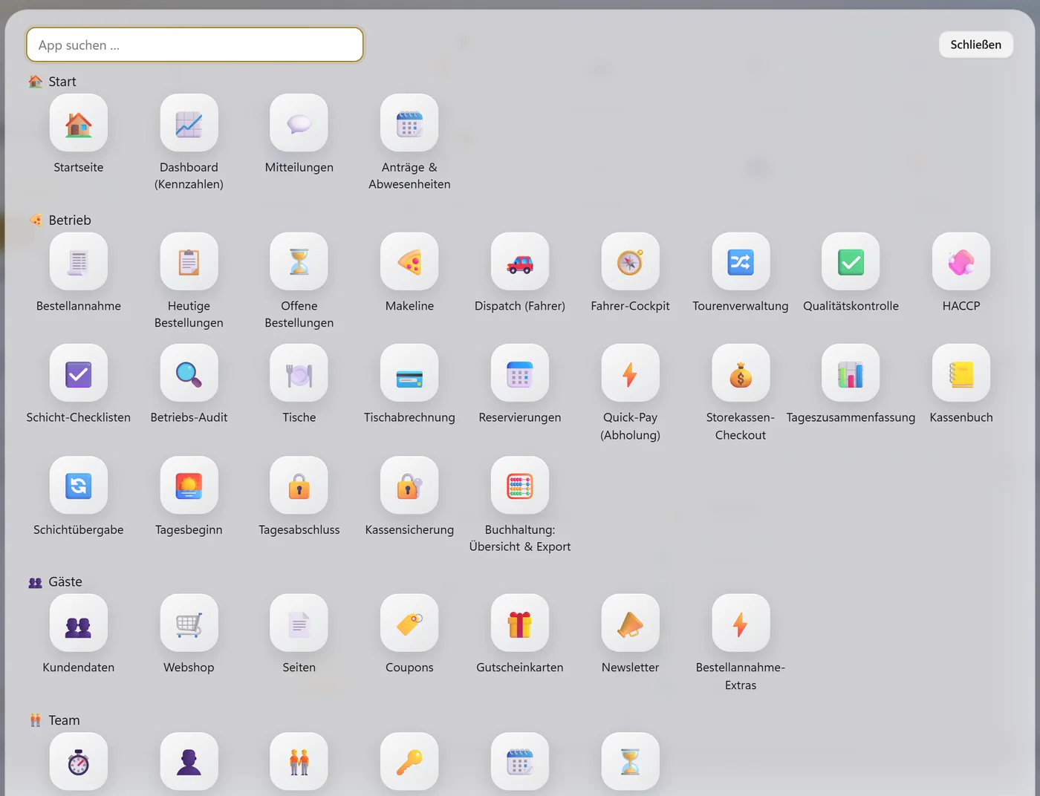The height and width of the screenshot is (796, 1040).
Task: Open the Startseite app
Action: (x=79, y=123)
